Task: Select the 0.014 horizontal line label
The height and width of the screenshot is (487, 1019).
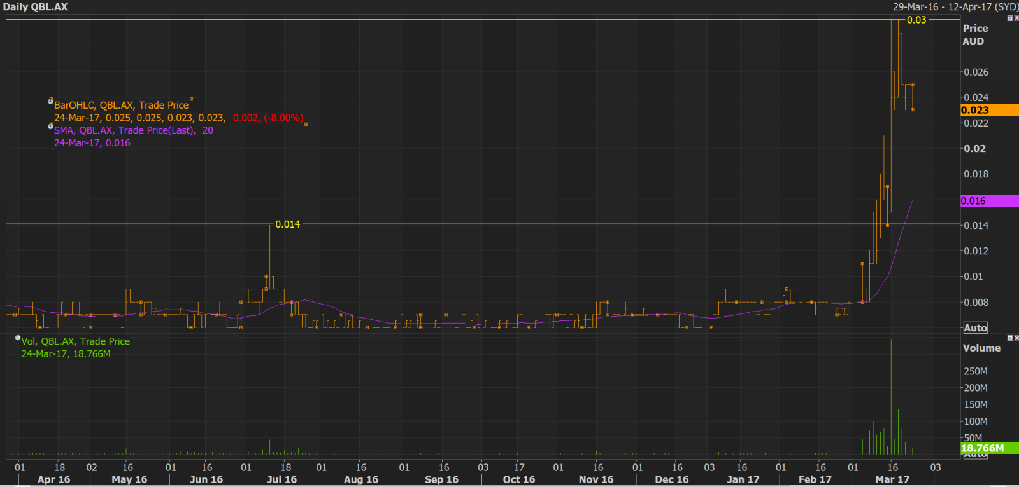Action: [x=288, y=224]
